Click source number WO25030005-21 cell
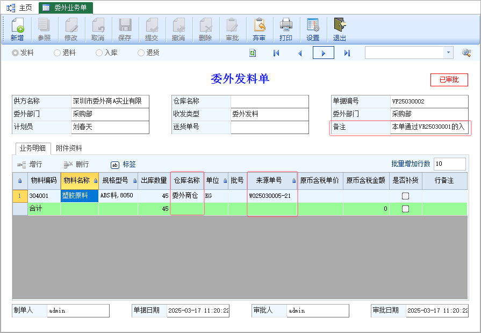 (272, 196)
